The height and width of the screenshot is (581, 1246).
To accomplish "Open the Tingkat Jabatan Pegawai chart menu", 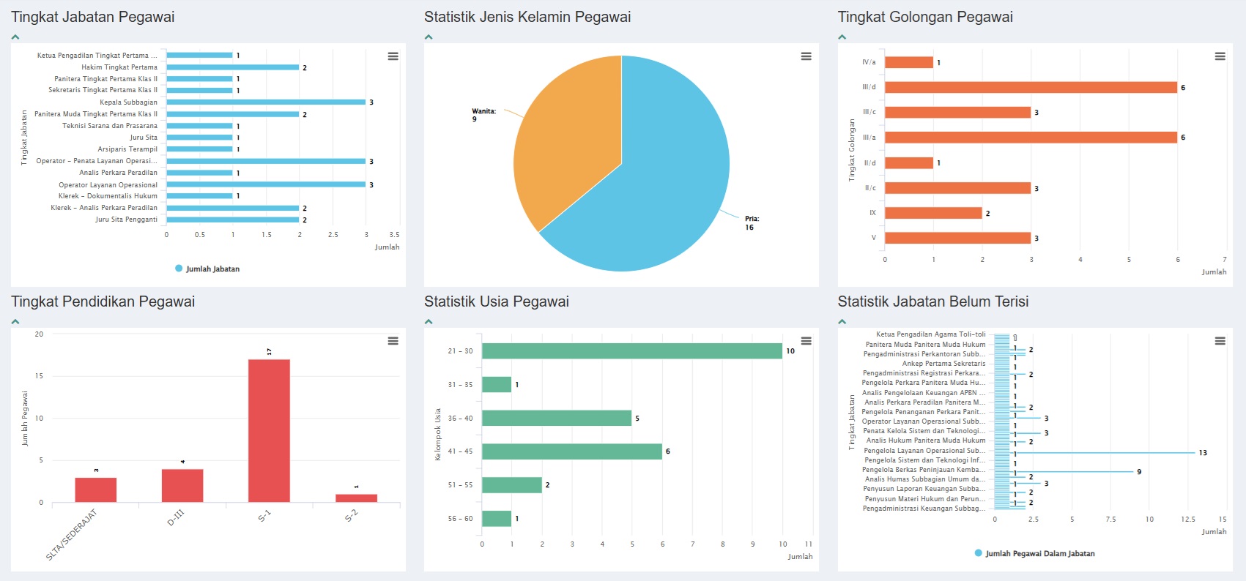I will coord(393,56).
